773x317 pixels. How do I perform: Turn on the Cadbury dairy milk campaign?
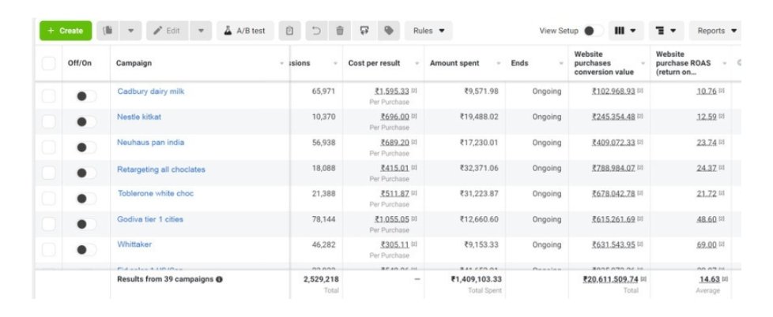85,95
